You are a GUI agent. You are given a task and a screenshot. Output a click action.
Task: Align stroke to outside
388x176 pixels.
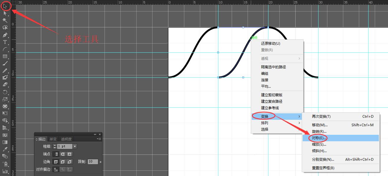point(69,169)
